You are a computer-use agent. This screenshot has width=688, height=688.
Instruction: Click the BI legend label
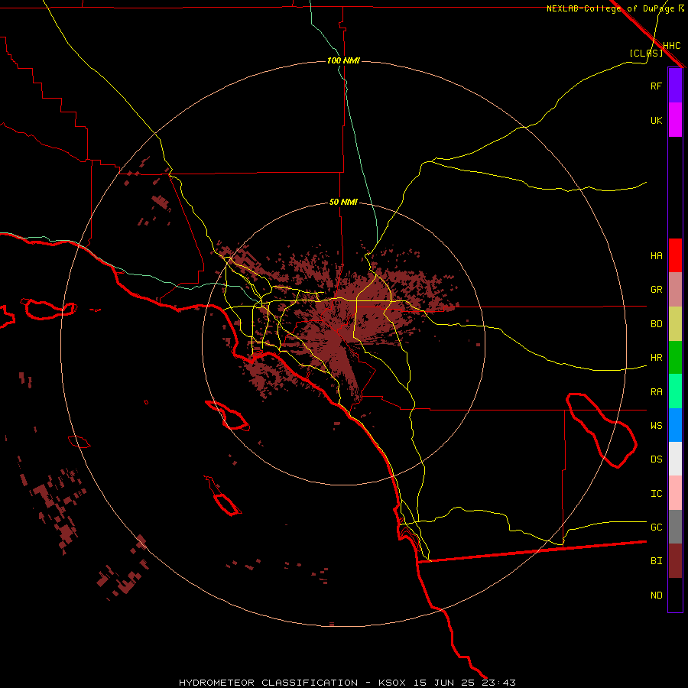657,561
